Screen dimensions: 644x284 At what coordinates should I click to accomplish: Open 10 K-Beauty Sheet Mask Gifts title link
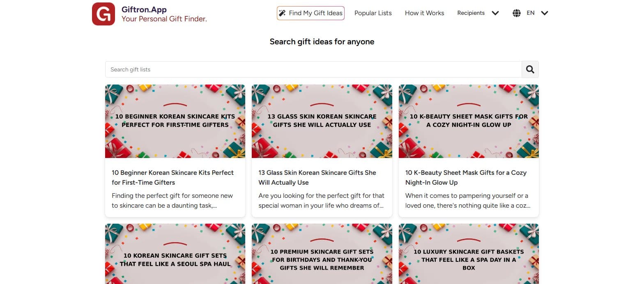(466, 177)
